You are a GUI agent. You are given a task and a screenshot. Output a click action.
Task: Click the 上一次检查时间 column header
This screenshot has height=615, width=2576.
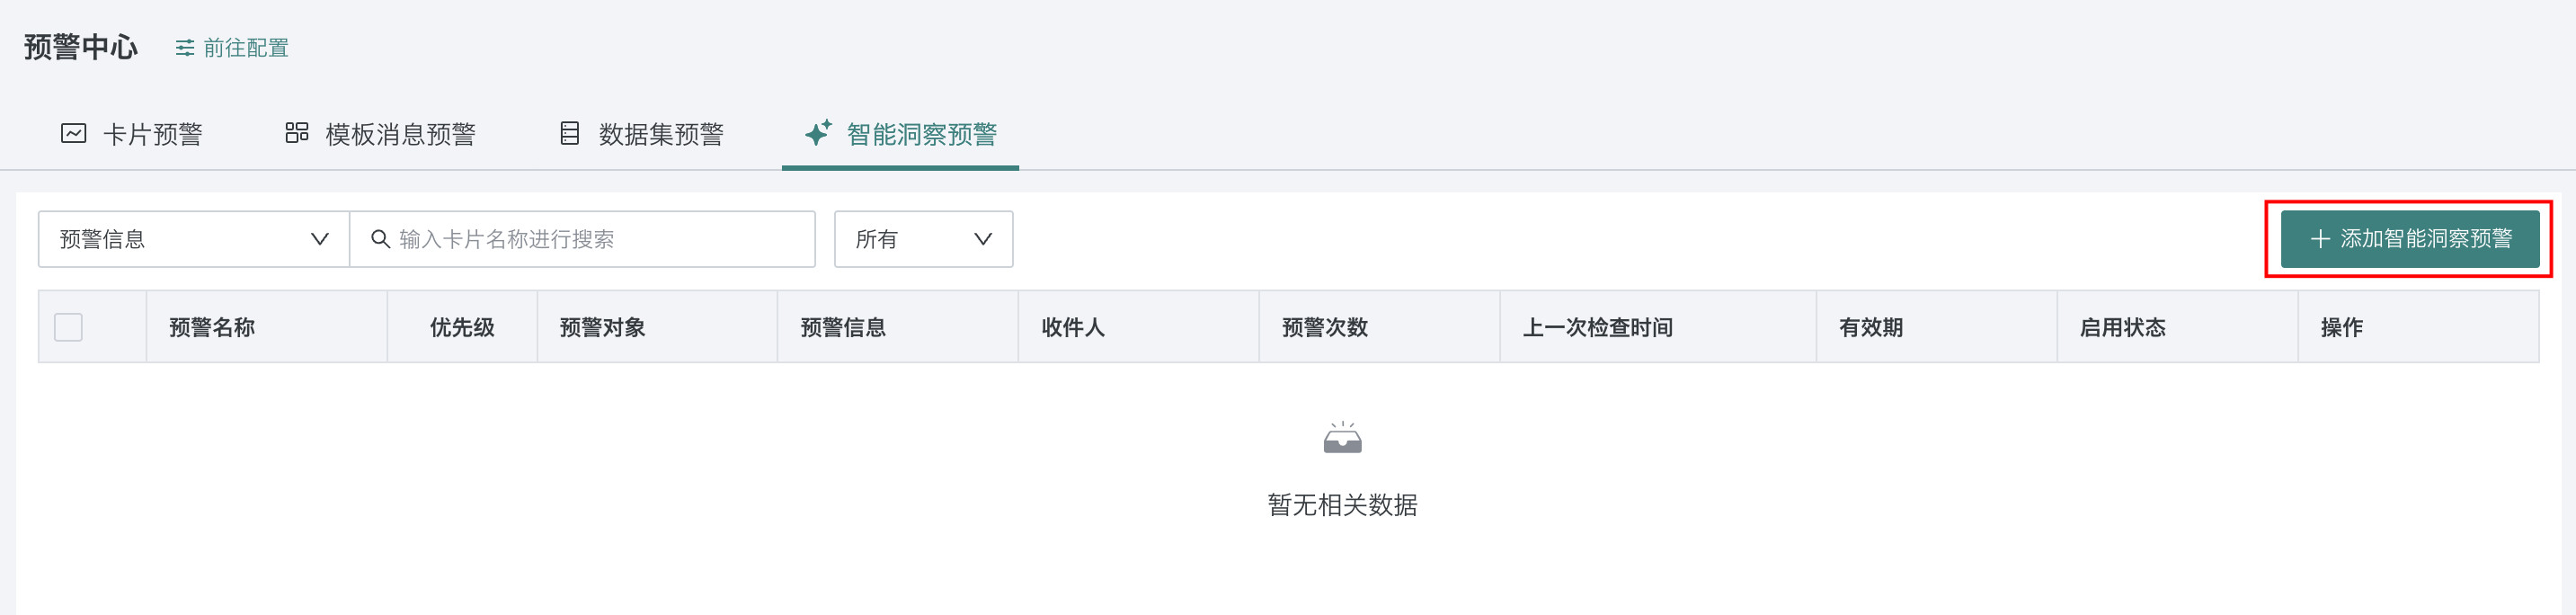[x=1597, y=327]
